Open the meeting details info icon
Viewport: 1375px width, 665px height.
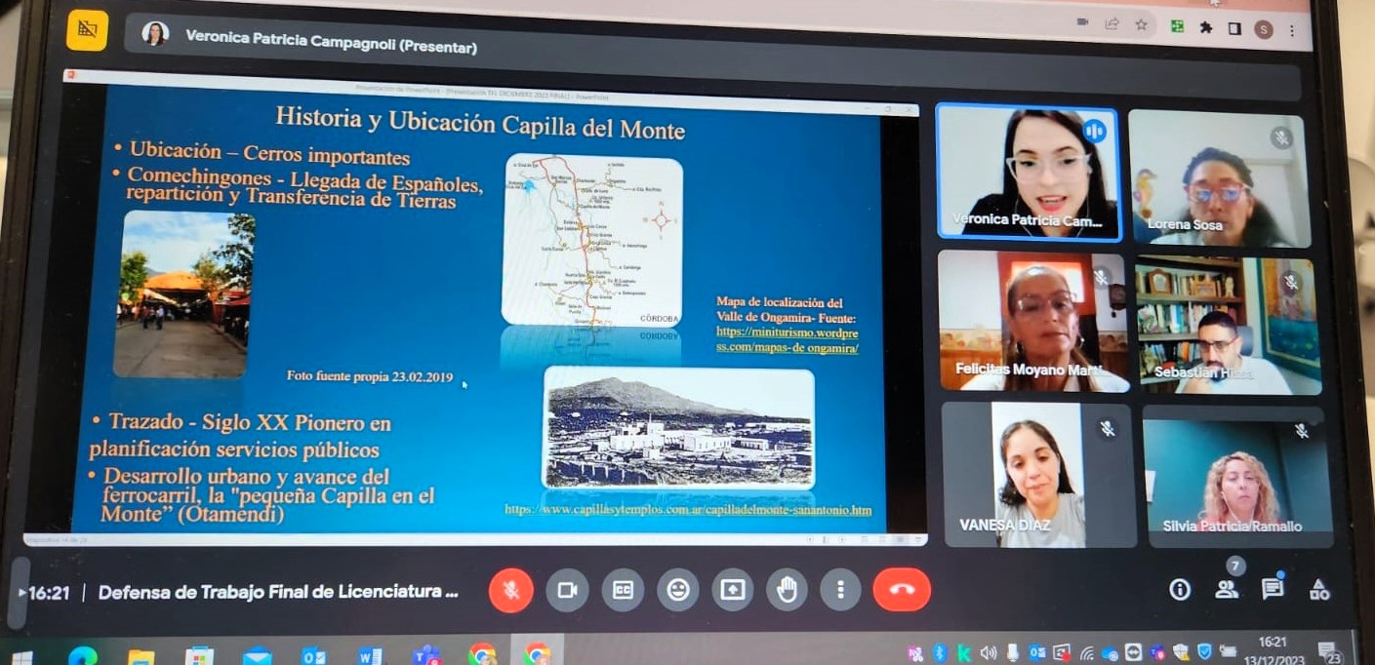pyautogui.click(x=1180, y=589)
